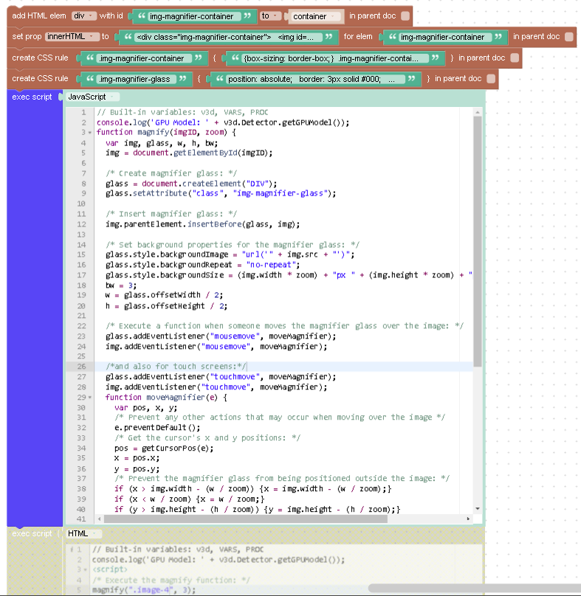Open the HTML language dropdown in lower exec script
The height and width of the screenshot is (596, 581).
(83, 533)
